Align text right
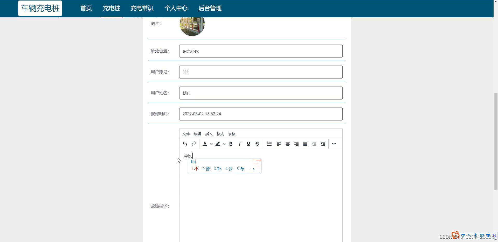The height and width of the screenshot is (242, 498). click(x=296, y=144)
